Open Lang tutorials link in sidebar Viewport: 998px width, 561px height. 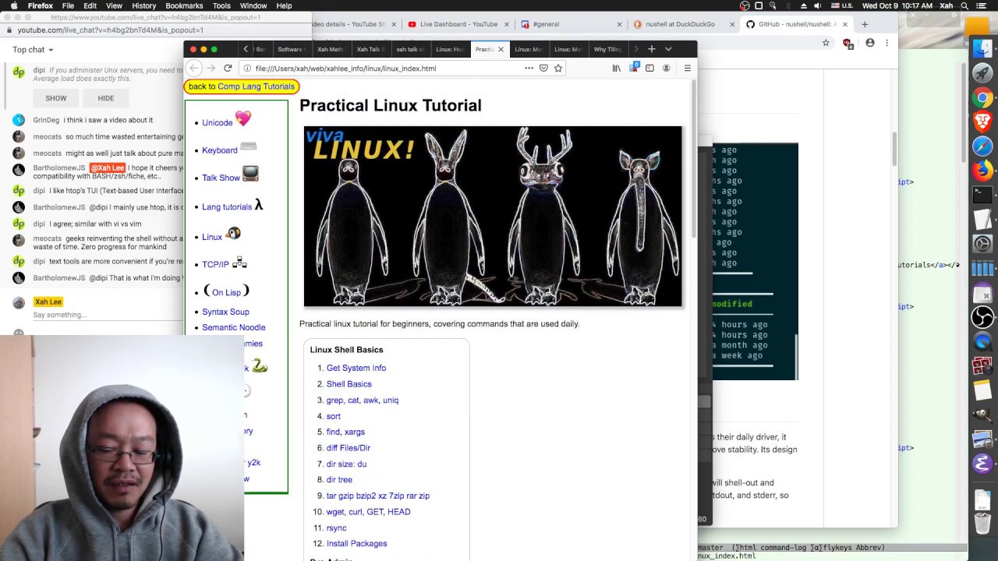227,206
